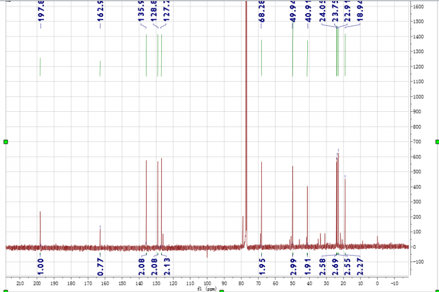
Task: Click the 2.55 integral value
Action: pyautogui.click(x=347, y=267)
